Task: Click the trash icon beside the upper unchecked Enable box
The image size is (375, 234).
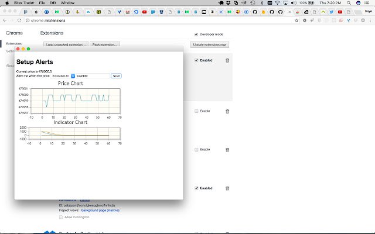Action: 227,111
